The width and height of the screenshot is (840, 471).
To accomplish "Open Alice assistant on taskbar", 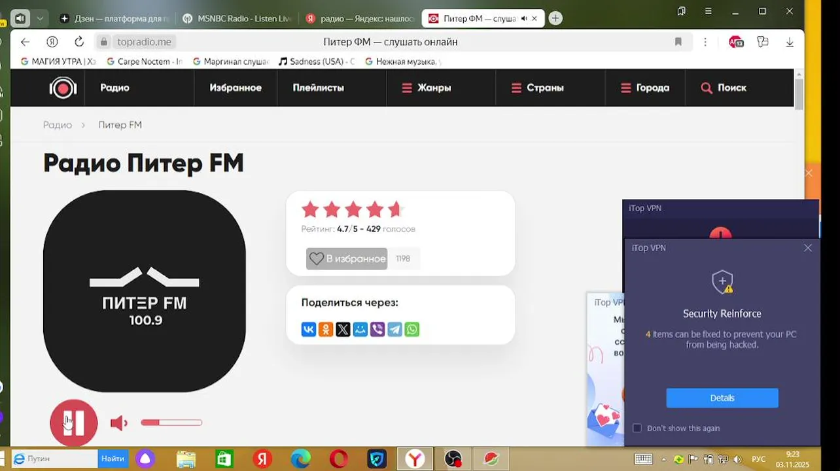I will pos(144,459).
